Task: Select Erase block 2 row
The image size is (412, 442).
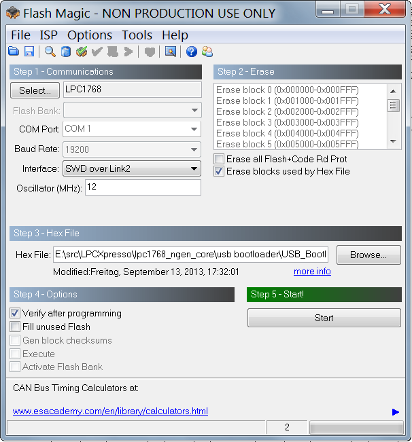Action: pos(288,111)
